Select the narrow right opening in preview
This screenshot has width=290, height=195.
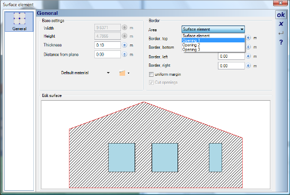click(215, 157)
